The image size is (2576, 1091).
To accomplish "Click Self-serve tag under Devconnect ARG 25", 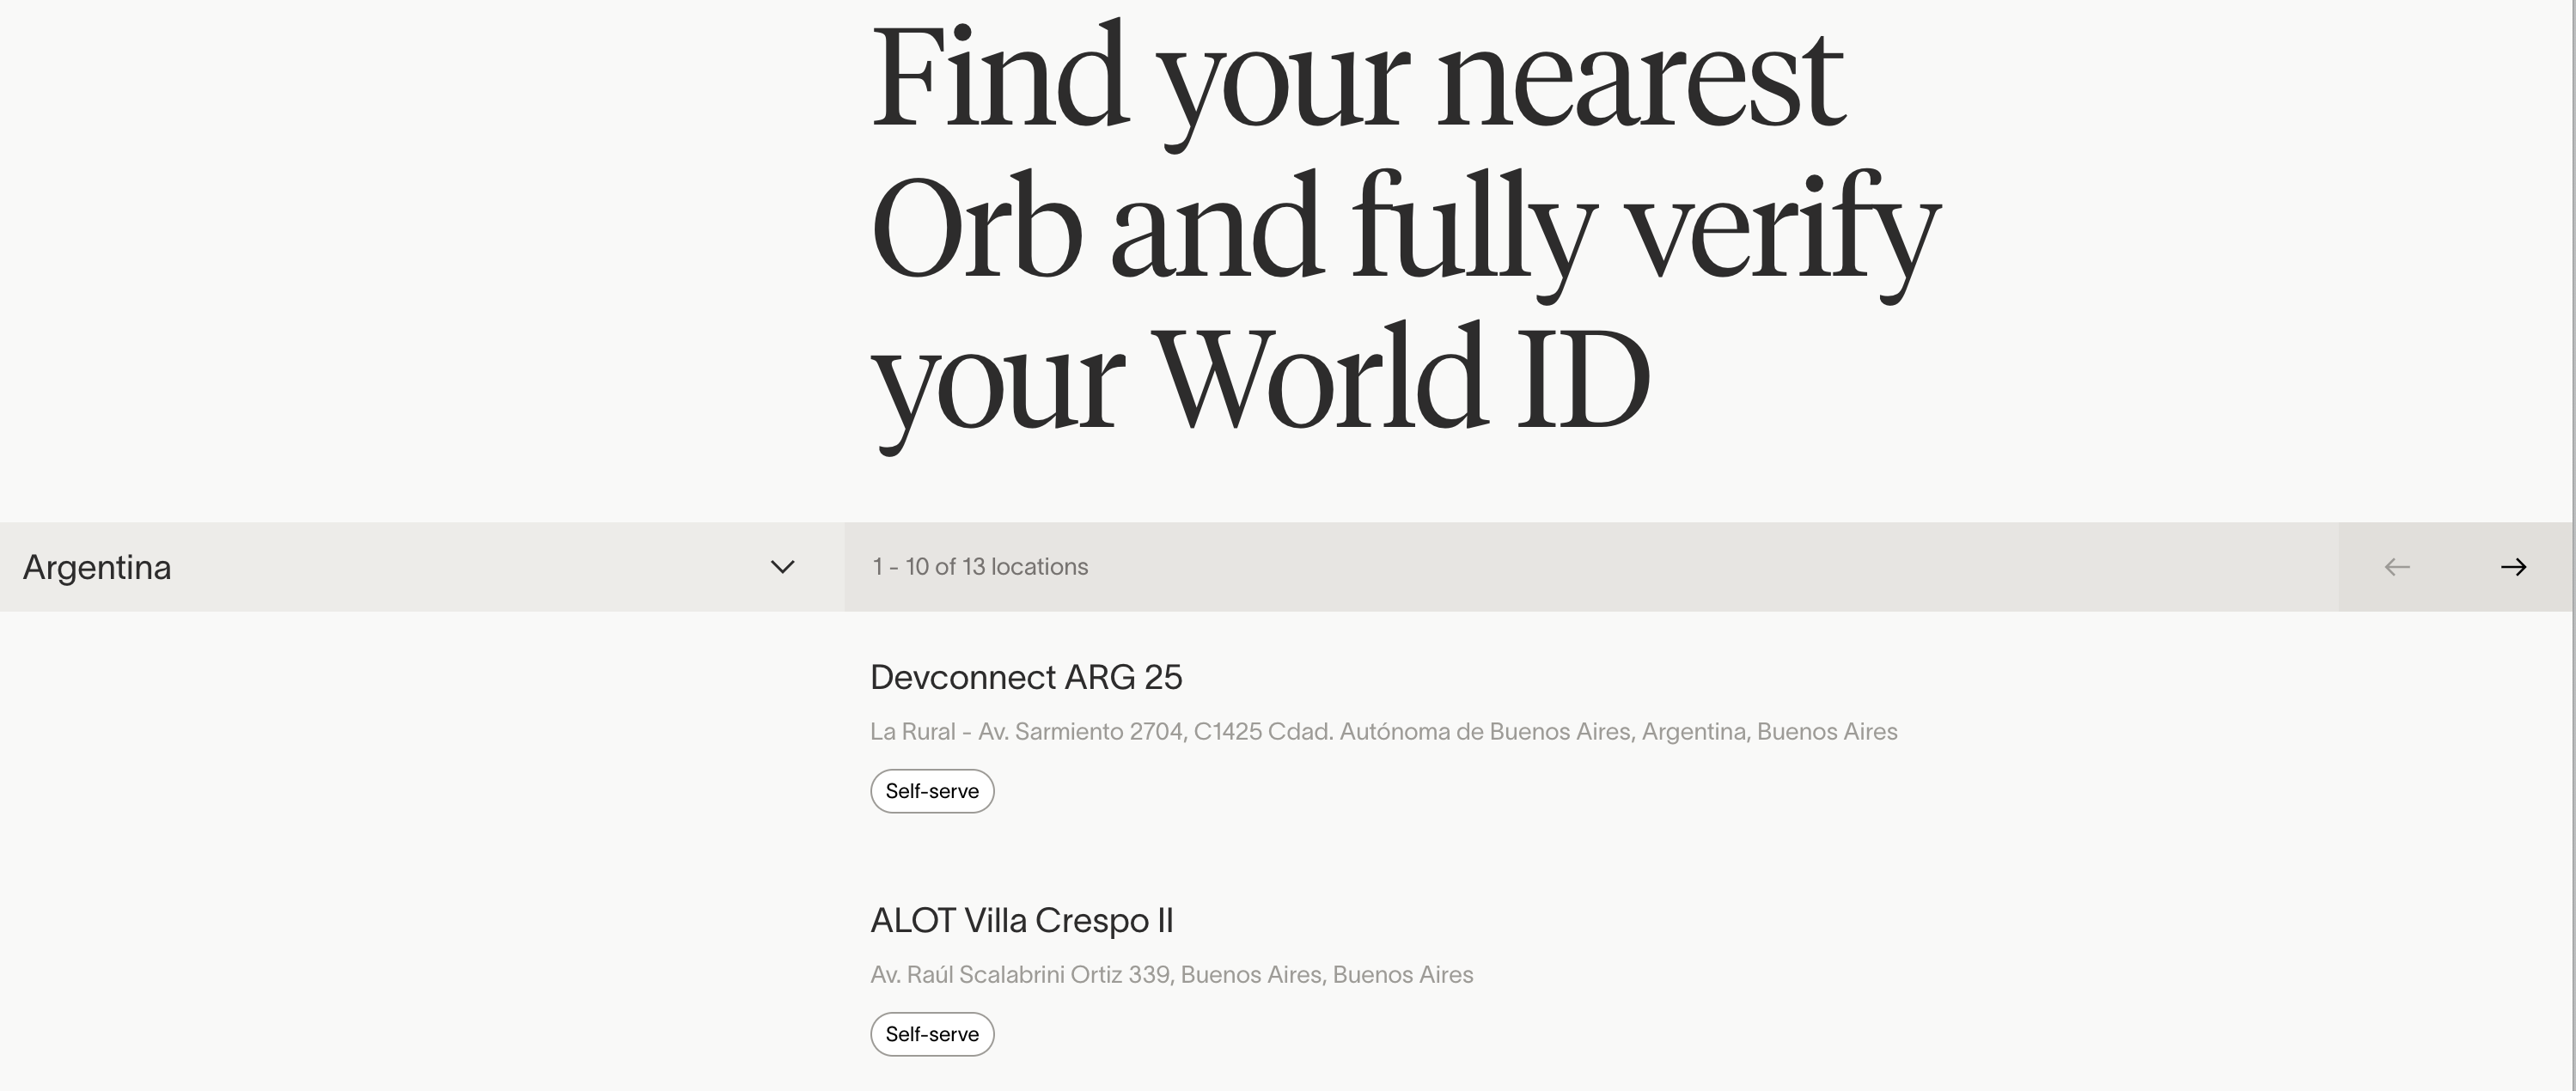I will pos(932,791).
